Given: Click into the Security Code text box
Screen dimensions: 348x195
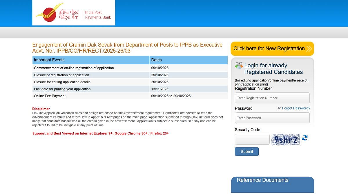Looking at the screenshot, I should point(252,140).
